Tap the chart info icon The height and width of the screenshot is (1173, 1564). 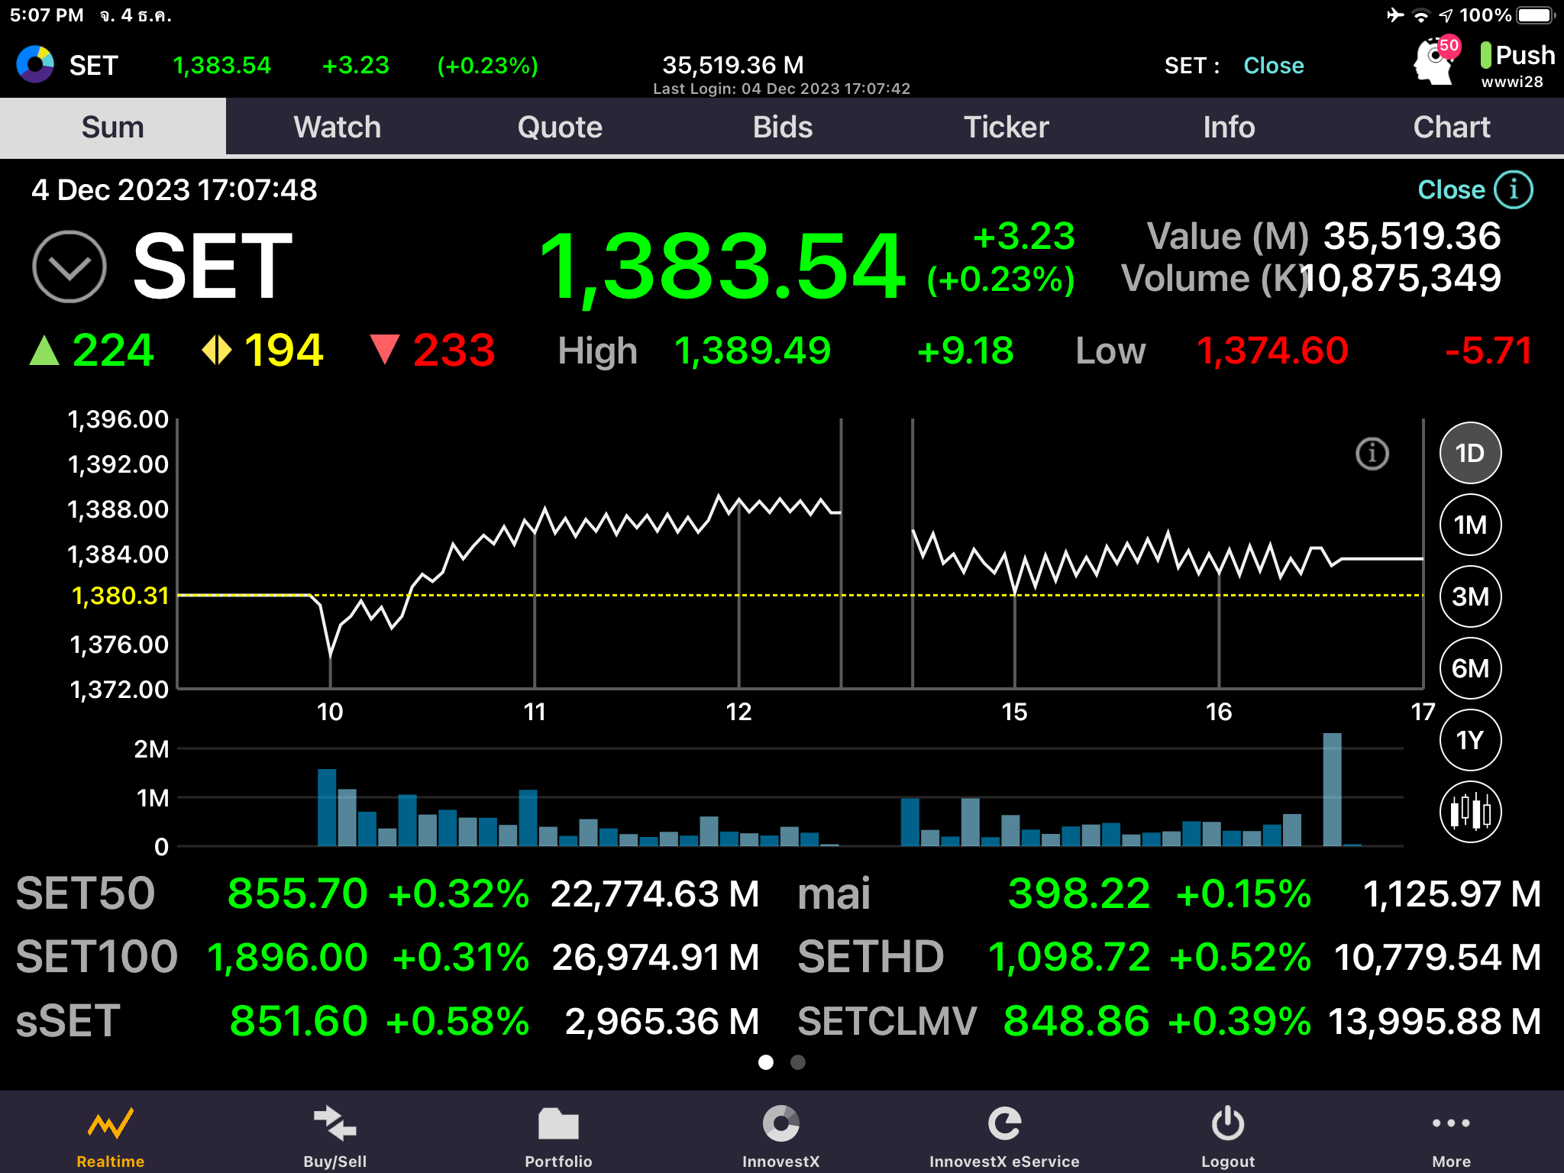pyautogui.click(x=1372, y=454)
